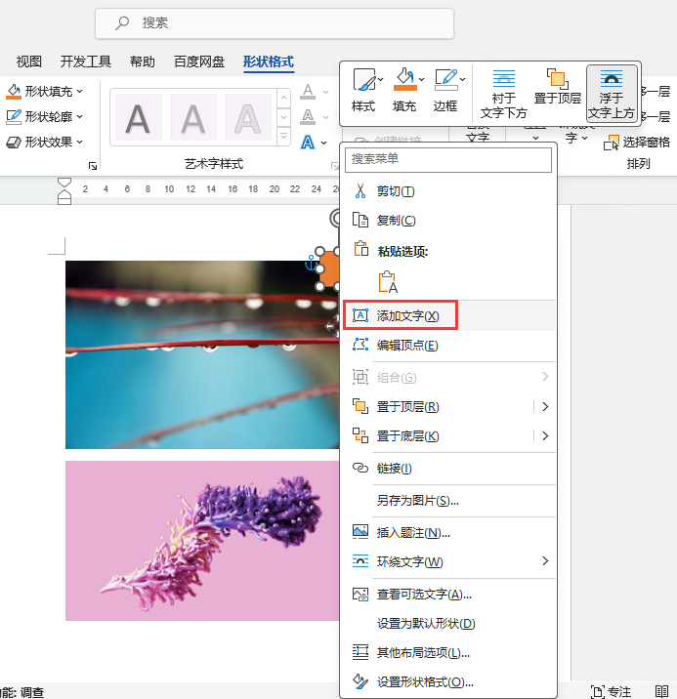Open Shape Outline (形状轮廓) dropdown

pyautogui.click(x=79, y=117)
